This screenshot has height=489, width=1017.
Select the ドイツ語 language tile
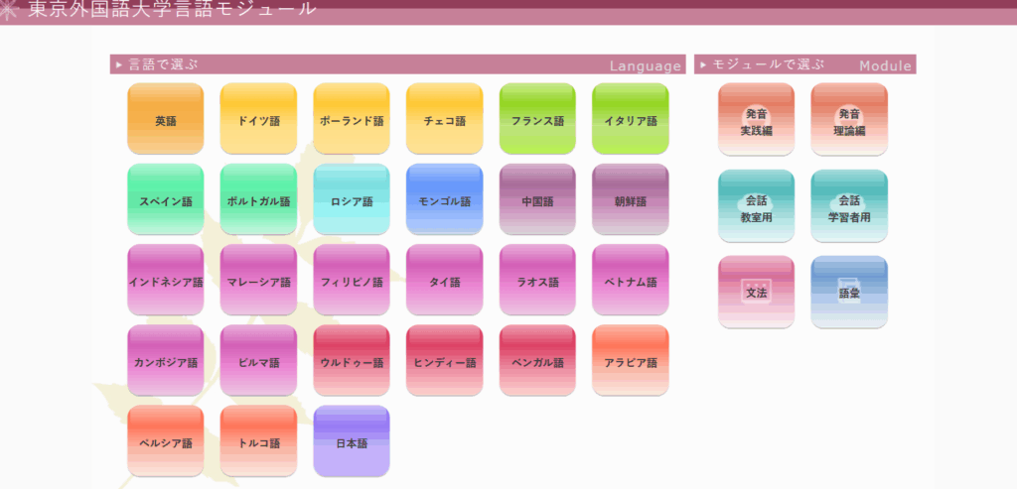(258, 118)
